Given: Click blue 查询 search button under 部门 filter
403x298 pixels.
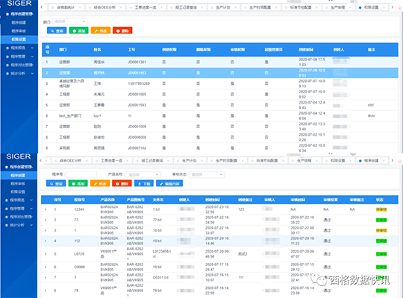Looking at the screenshot, I should point(57,31).
